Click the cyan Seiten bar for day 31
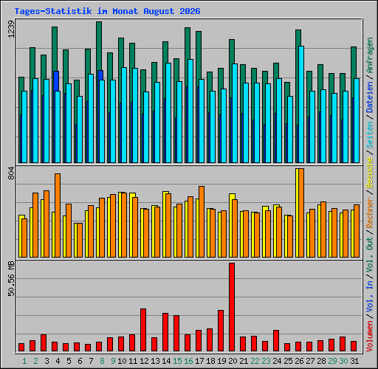 point(357,120)
